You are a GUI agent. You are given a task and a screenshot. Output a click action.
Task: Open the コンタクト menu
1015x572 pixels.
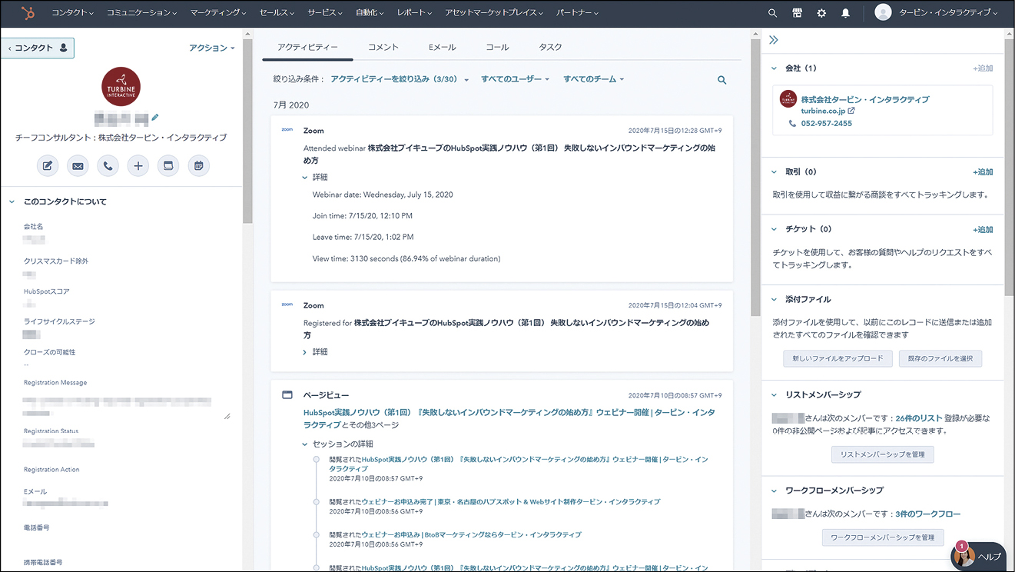(x=73, y=13)
